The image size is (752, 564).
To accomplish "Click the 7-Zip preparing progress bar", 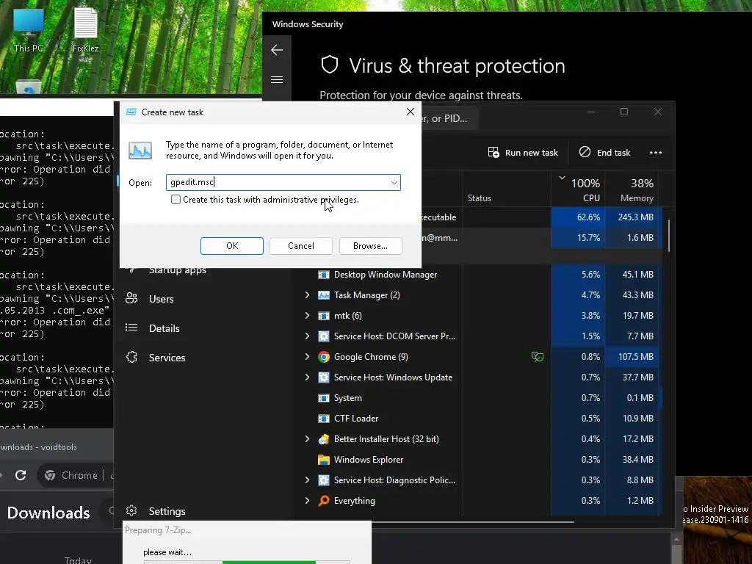I will click(x=247, y=562).
